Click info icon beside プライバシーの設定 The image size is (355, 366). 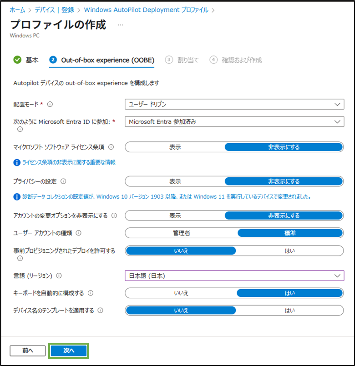tap(63, 181)
